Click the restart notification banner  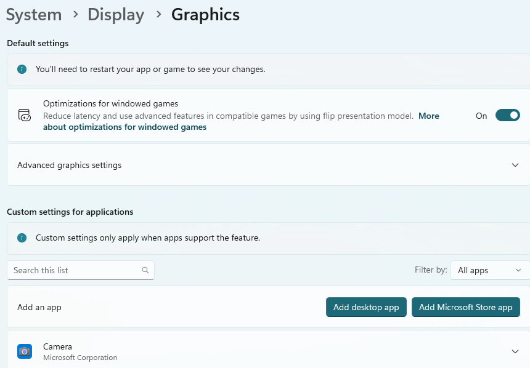[x=265, y=69]
